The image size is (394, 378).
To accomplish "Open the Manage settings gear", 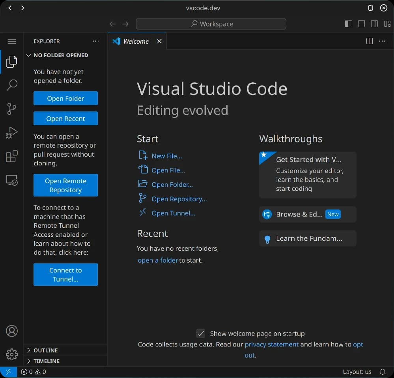I will (12, 354).
